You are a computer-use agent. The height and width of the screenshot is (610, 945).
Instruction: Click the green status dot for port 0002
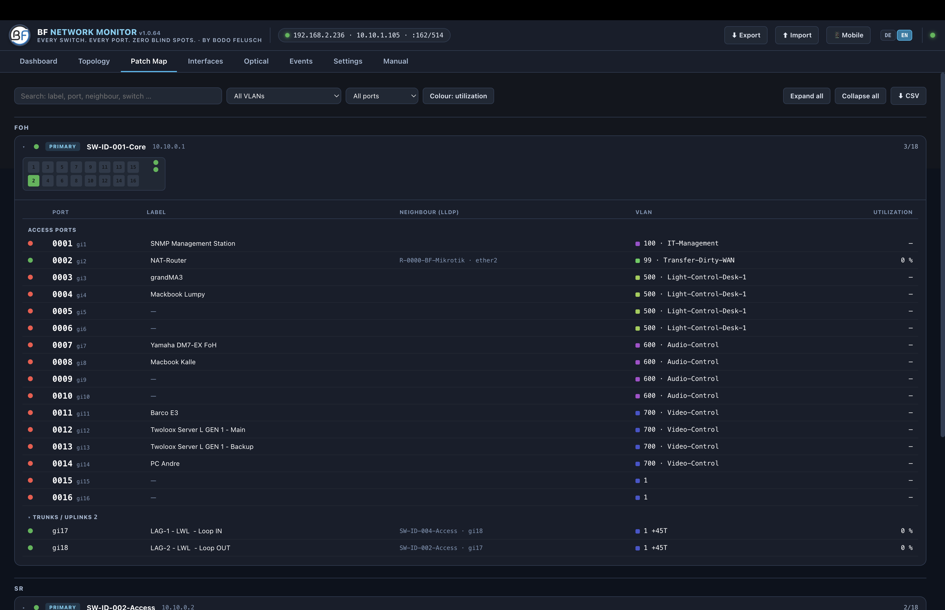[31, 260]
